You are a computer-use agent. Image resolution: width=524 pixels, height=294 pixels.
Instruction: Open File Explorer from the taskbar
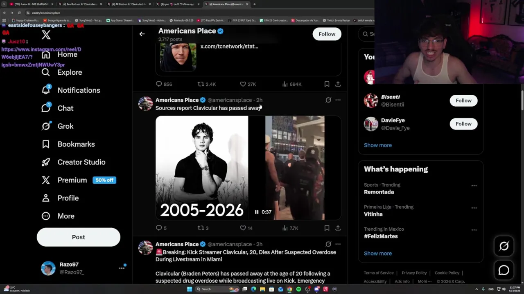click(x=262, y=289)
